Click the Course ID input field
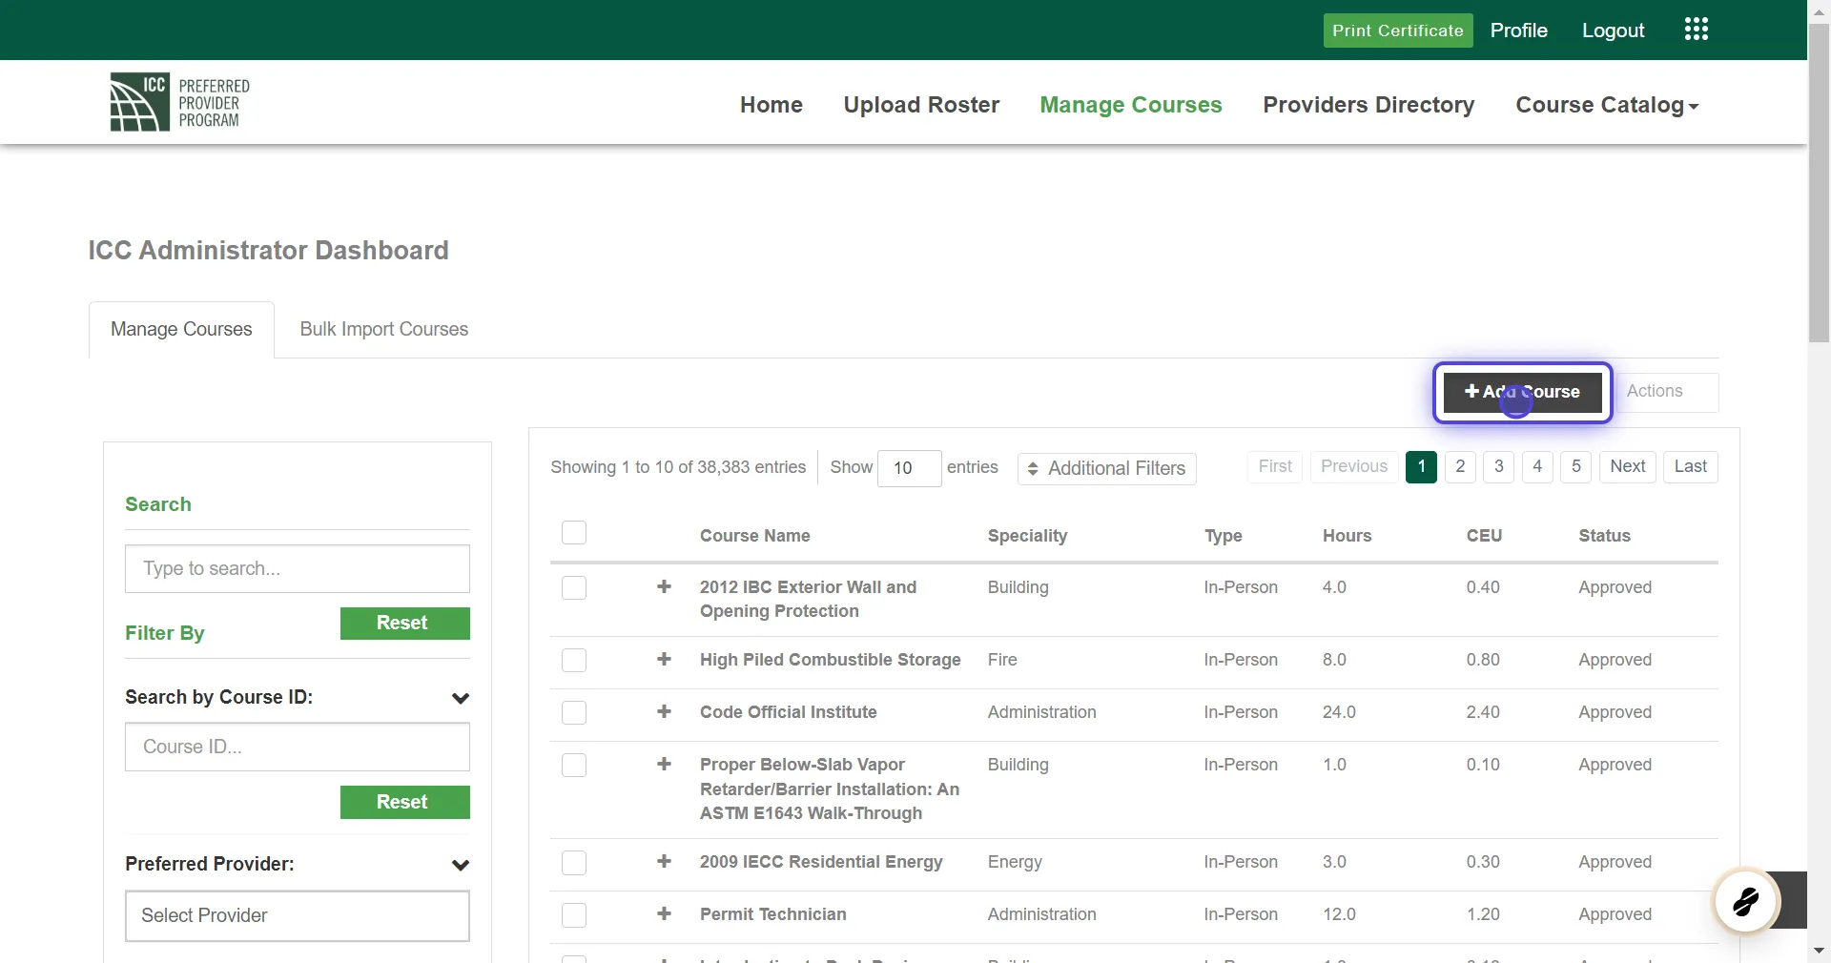The height and width of the screenshot is (963, 1831). [x=298, y=747]
